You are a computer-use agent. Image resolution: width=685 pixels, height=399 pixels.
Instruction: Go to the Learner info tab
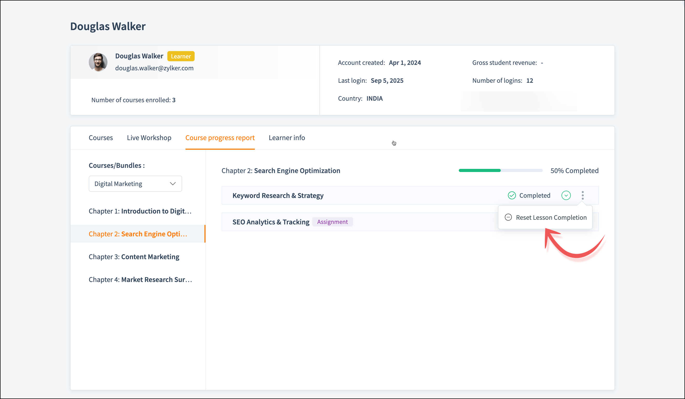click(286, 138)
